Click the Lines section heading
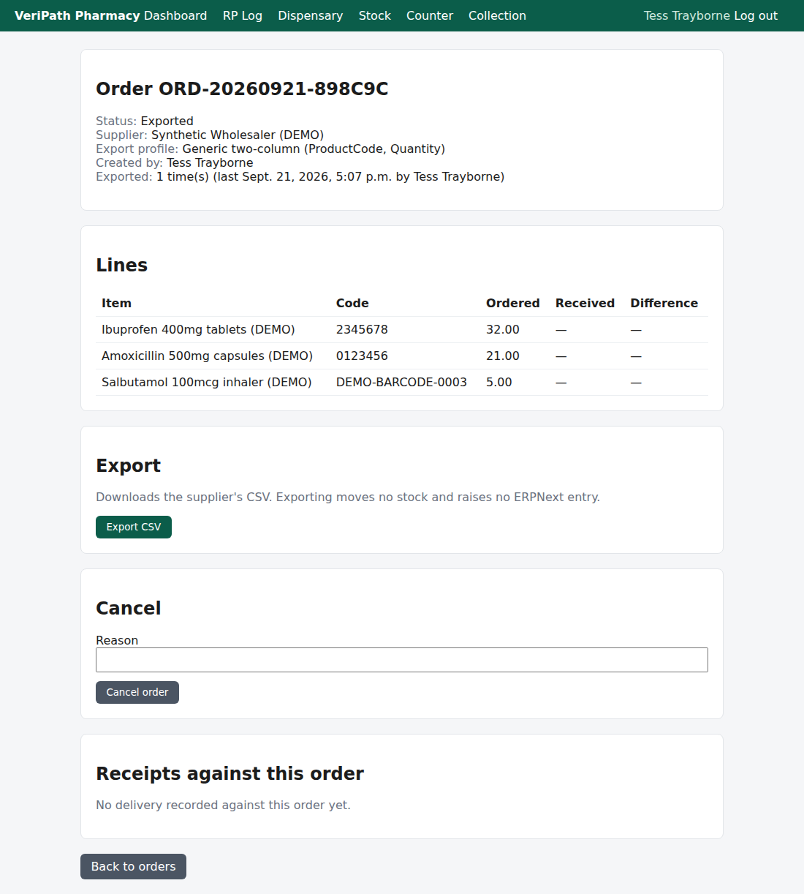The image size is (804, 894). pos(121,265)
